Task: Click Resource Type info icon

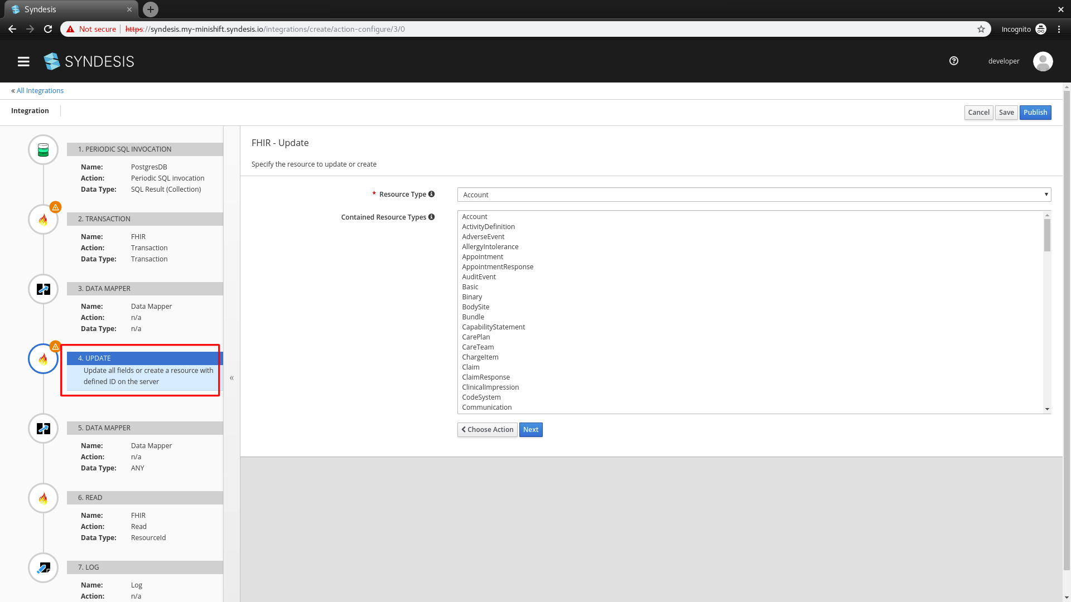Action: pos(431,194)
